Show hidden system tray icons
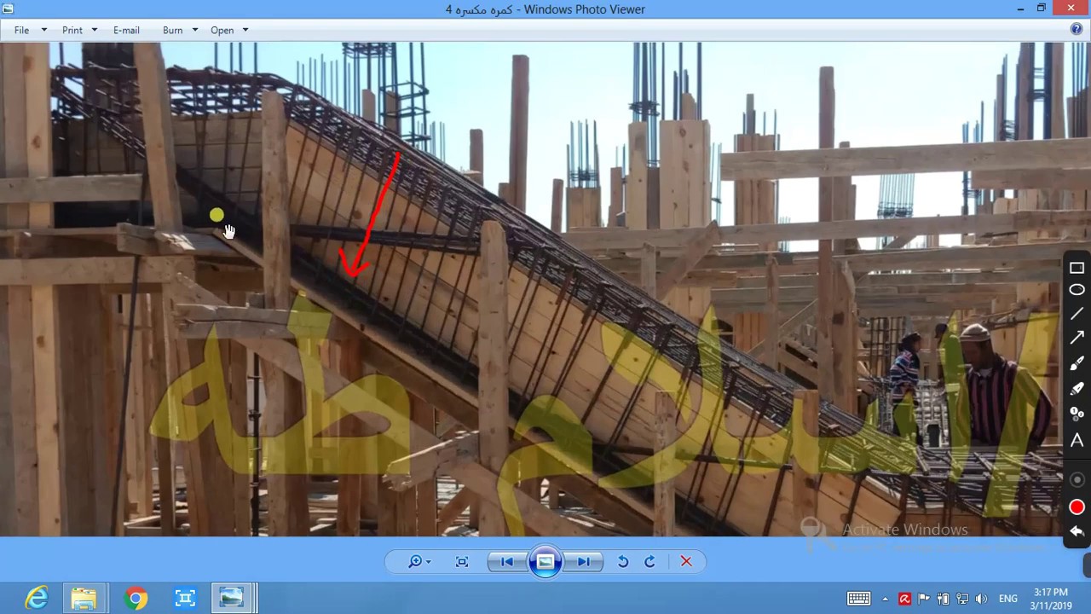1091x614 pixels. click(885, 599)
